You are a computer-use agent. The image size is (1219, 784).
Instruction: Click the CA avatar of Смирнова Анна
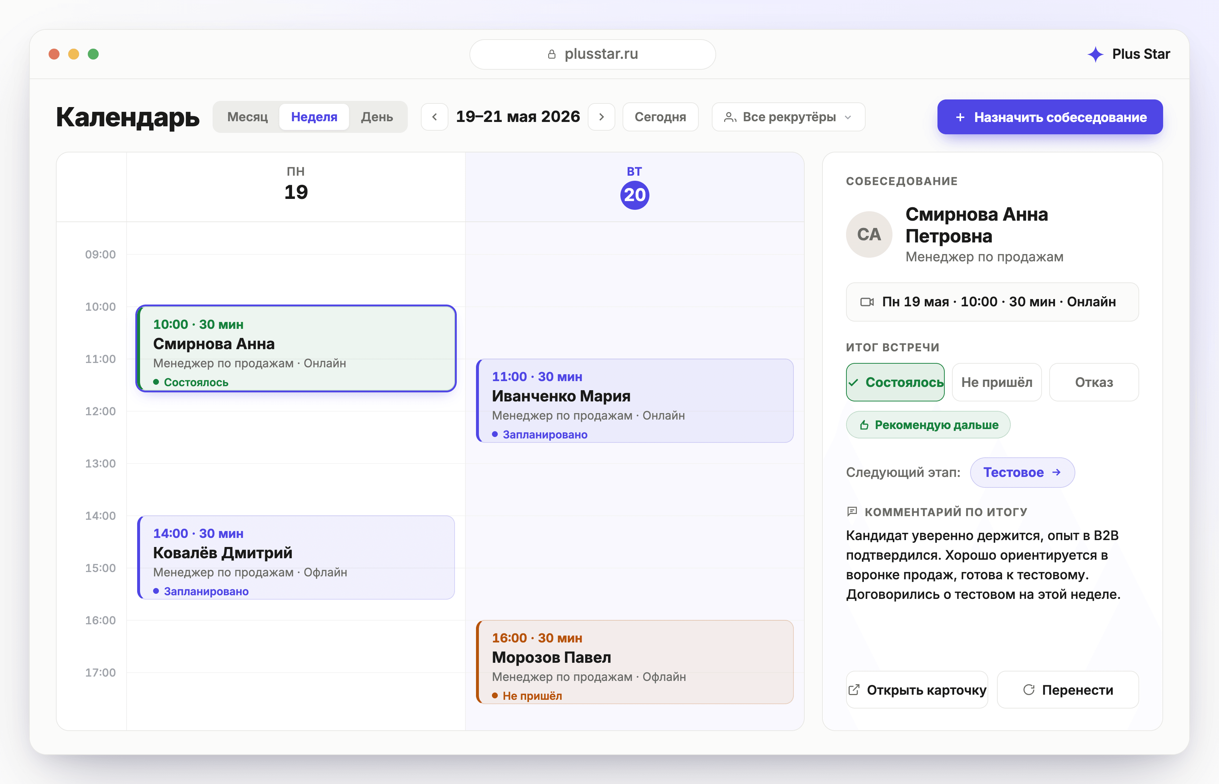(x=869, y=234)
